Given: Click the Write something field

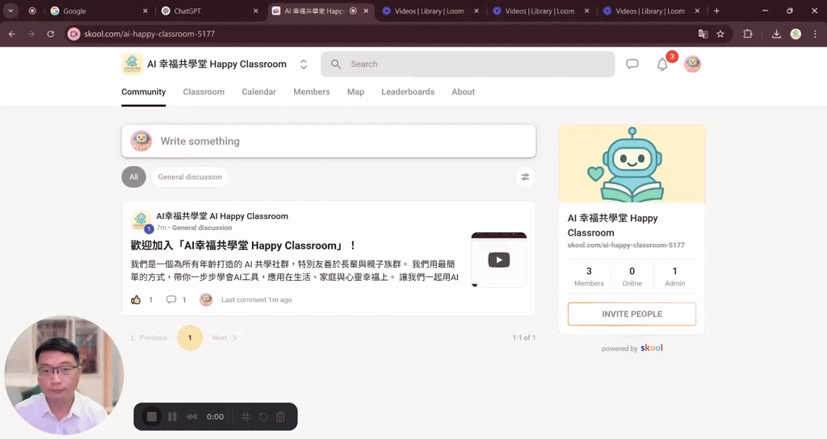Looking at the screenshot, I should coord(329,141).
